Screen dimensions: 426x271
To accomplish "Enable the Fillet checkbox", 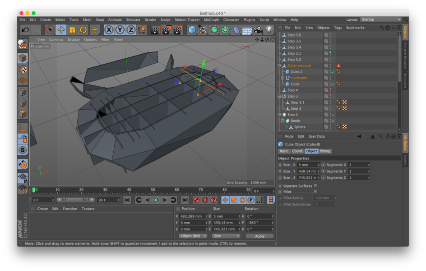I will coord(316,192).
